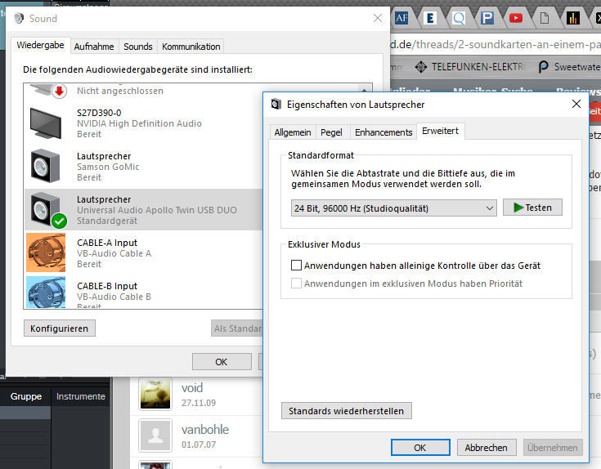The height and width of the screenshot is (469, 601).
Task: Open the 'vanbohle' user link
Action: (205, 430)
